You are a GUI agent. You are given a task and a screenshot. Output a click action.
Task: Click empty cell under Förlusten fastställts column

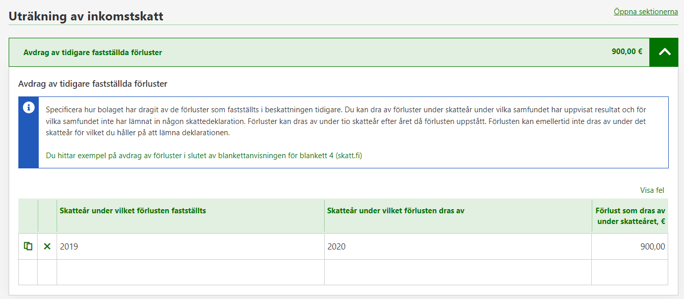[190, 272]
